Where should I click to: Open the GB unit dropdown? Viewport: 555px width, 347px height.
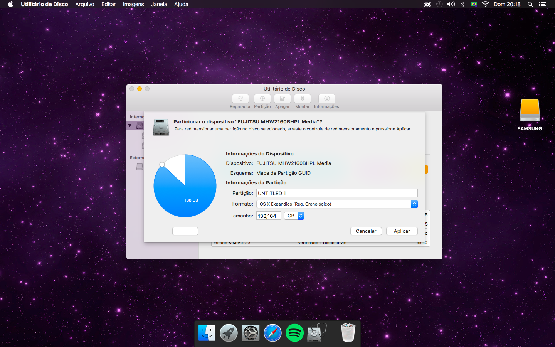pyautogui.click(x=294, y=216)
